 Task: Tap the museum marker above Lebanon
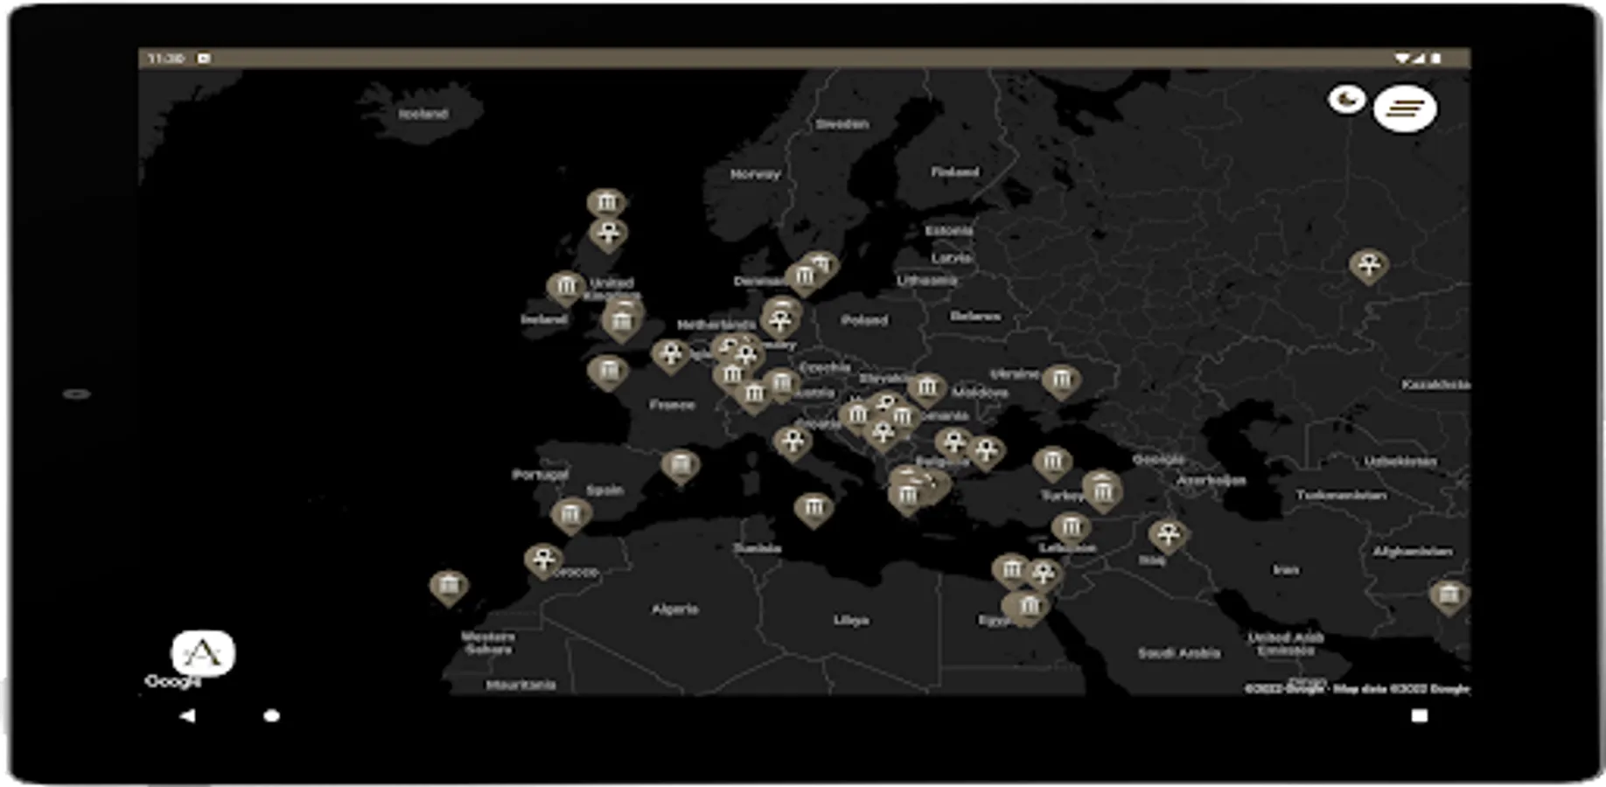1071,529
